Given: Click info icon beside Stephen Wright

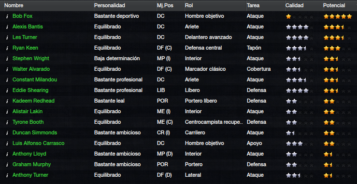Looking at the screenshot, I should coord(7,59).
